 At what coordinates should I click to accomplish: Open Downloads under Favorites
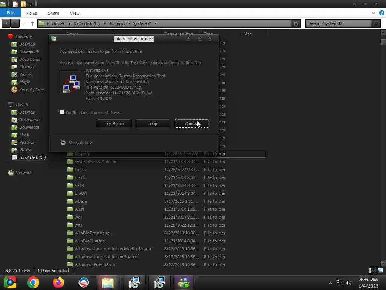(29, 52)
